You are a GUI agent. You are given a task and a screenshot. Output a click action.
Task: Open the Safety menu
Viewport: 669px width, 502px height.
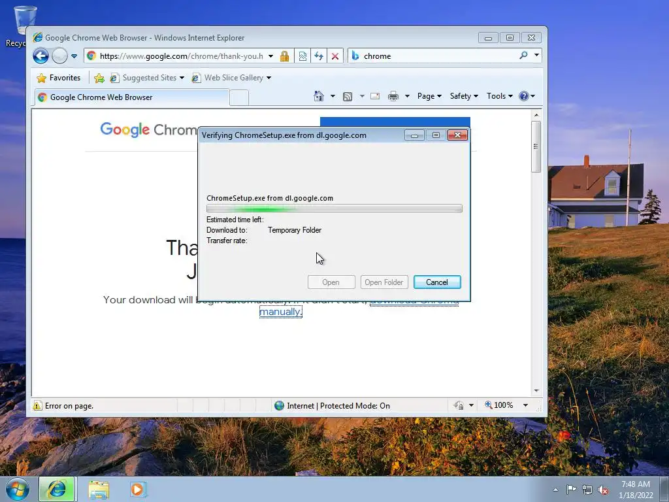point(464,96)
